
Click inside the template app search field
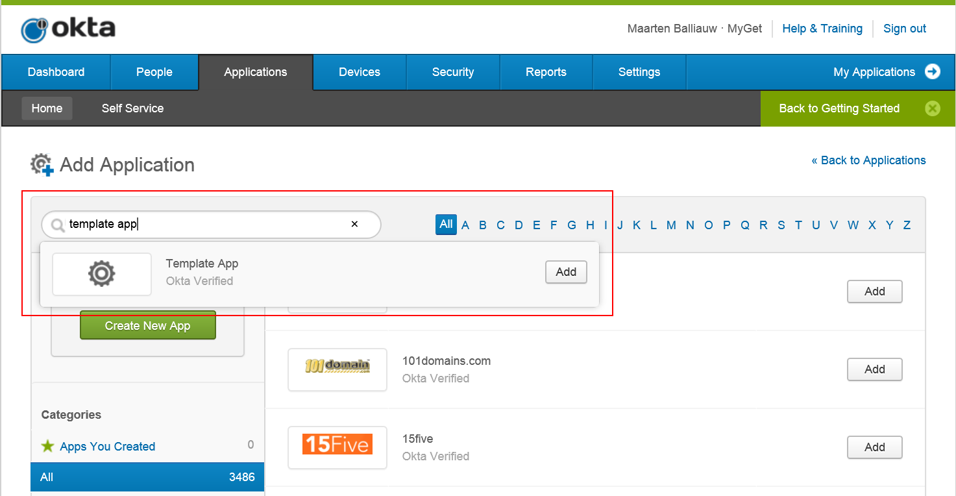coord(208,225)
